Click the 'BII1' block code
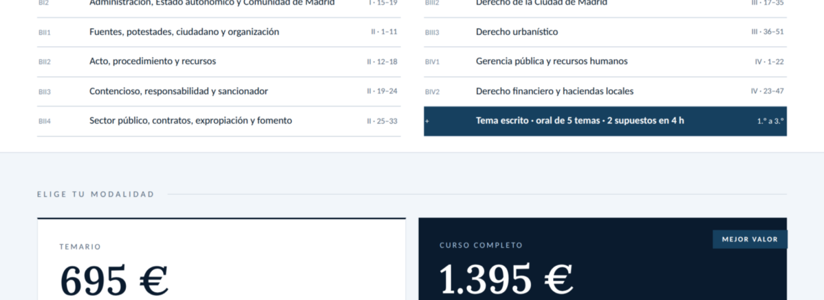This screenshot has width=824, height=300. pyautogui.click(x=45, y=33)
